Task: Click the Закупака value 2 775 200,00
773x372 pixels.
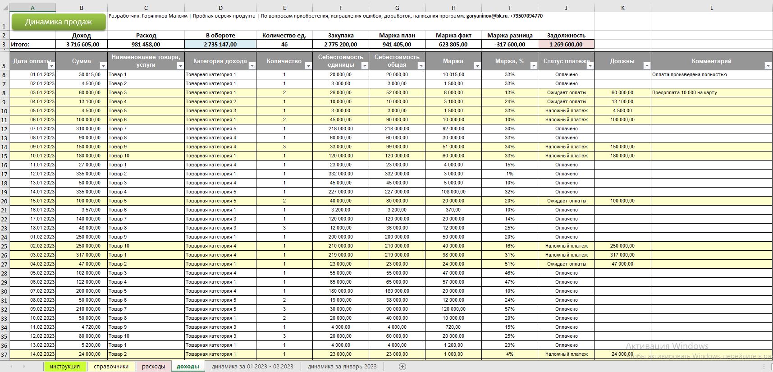Action: (341, 44)
